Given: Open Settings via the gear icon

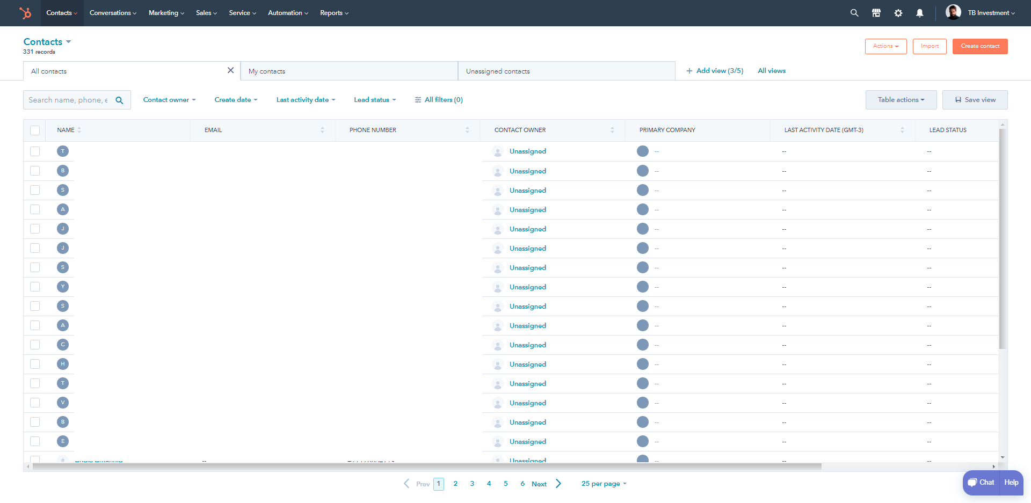Looking at the screenshot, I should click(x=898, y=13).
